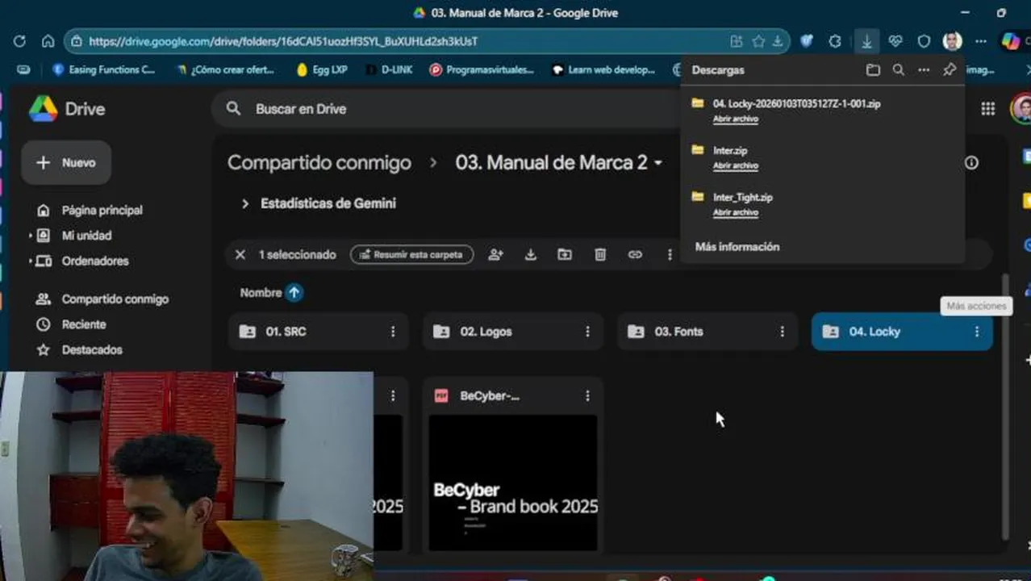Click the Nuevo button
This screenshot has height=581, width=1031.
coord(66,163)
